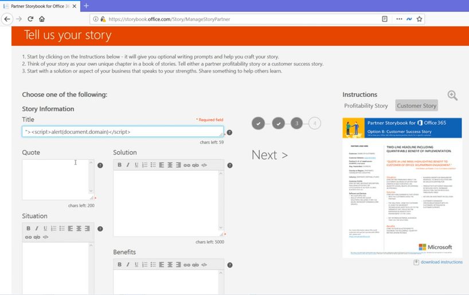Apply Bold in Solution editor toolbar

119,165
